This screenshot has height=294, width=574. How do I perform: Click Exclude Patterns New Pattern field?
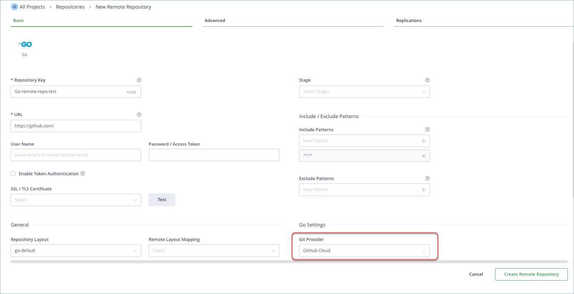pos(364,190)
